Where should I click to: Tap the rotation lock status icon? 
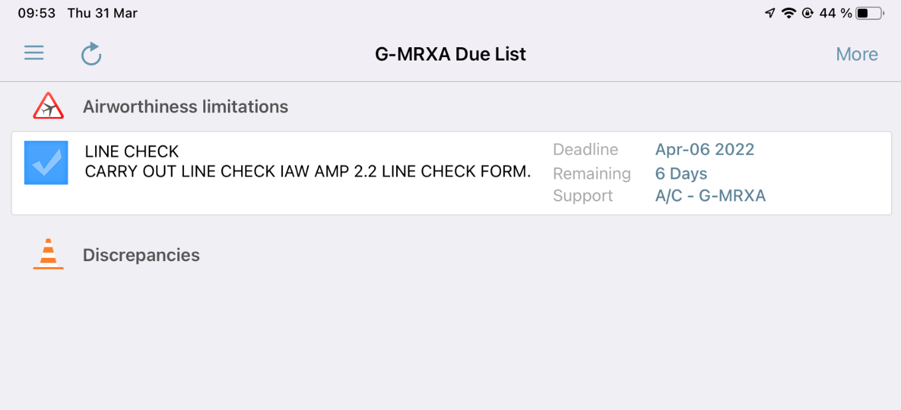point(808,13)
